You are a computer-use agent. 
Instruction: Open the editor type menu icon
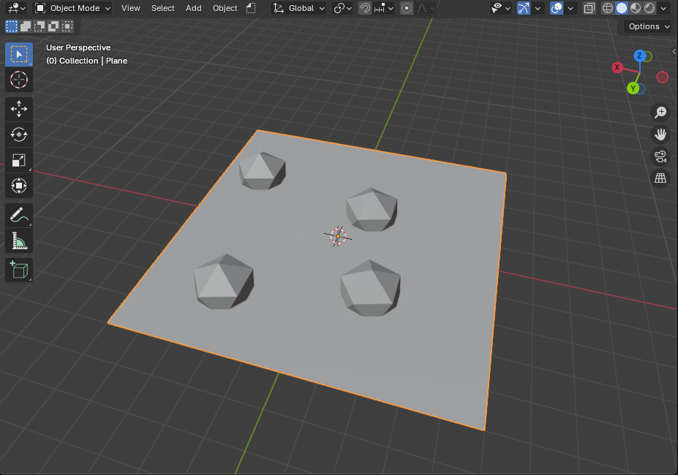17,8
